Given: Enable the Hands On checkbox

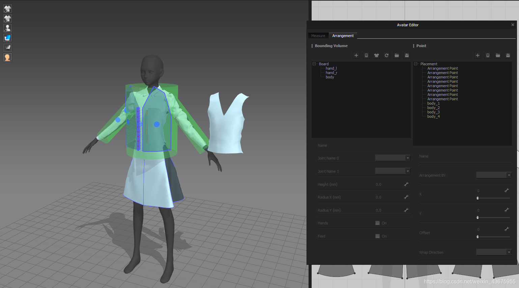Looking at the screenshot, I should click(378, 223).
